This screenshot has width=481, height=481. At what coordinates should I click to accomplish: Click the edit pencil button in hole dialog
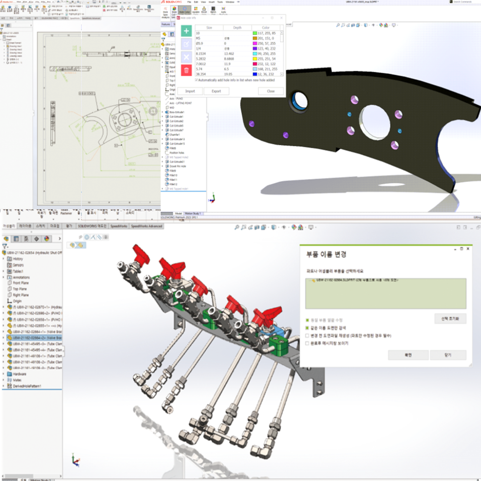187,44
